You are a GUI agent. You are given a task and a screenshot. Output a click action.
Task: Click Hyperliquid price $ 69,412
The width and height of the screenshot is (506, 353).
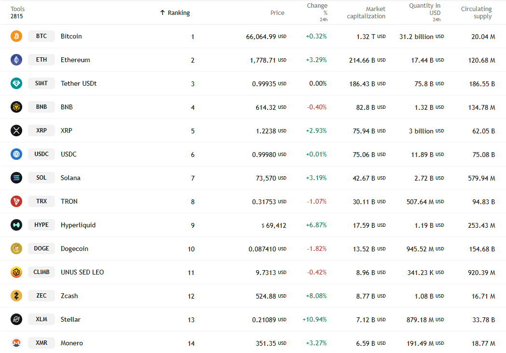(274, 225)
